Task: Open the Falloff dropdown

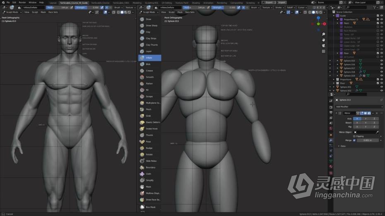Action: tap(291, 7)
